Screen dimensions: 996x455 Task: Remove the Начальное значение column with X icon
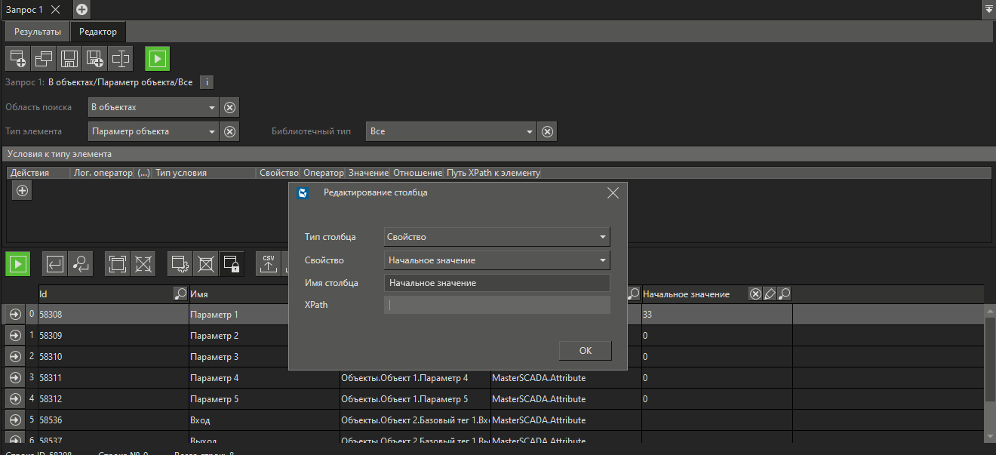[755, 294]
